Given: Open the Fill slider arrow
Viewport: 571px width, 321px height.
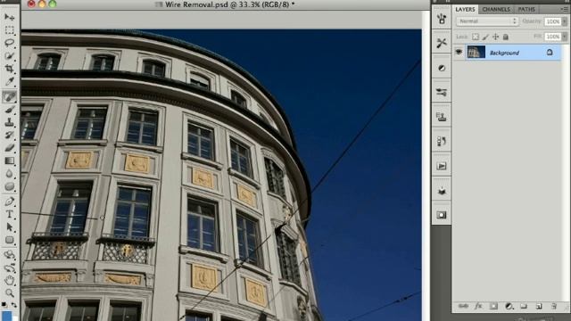Looking at the screenshot, I should tap(565, 37).
